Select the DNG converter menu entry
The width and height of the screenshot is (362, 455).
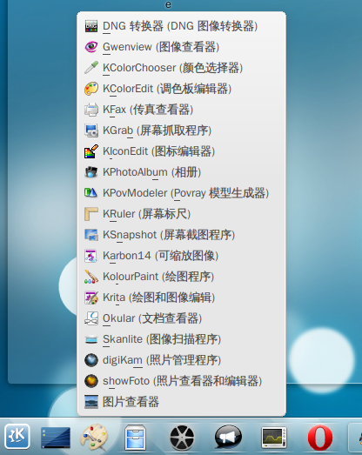click(182, 26)
